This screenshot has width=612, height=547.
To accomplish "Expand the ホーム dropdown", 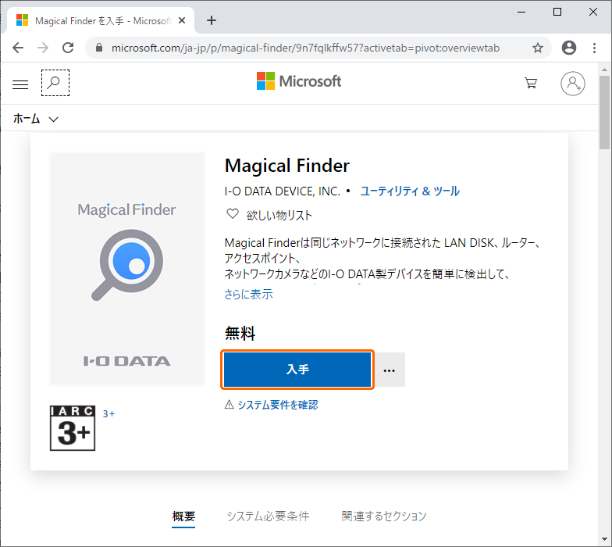I will 36,119.
